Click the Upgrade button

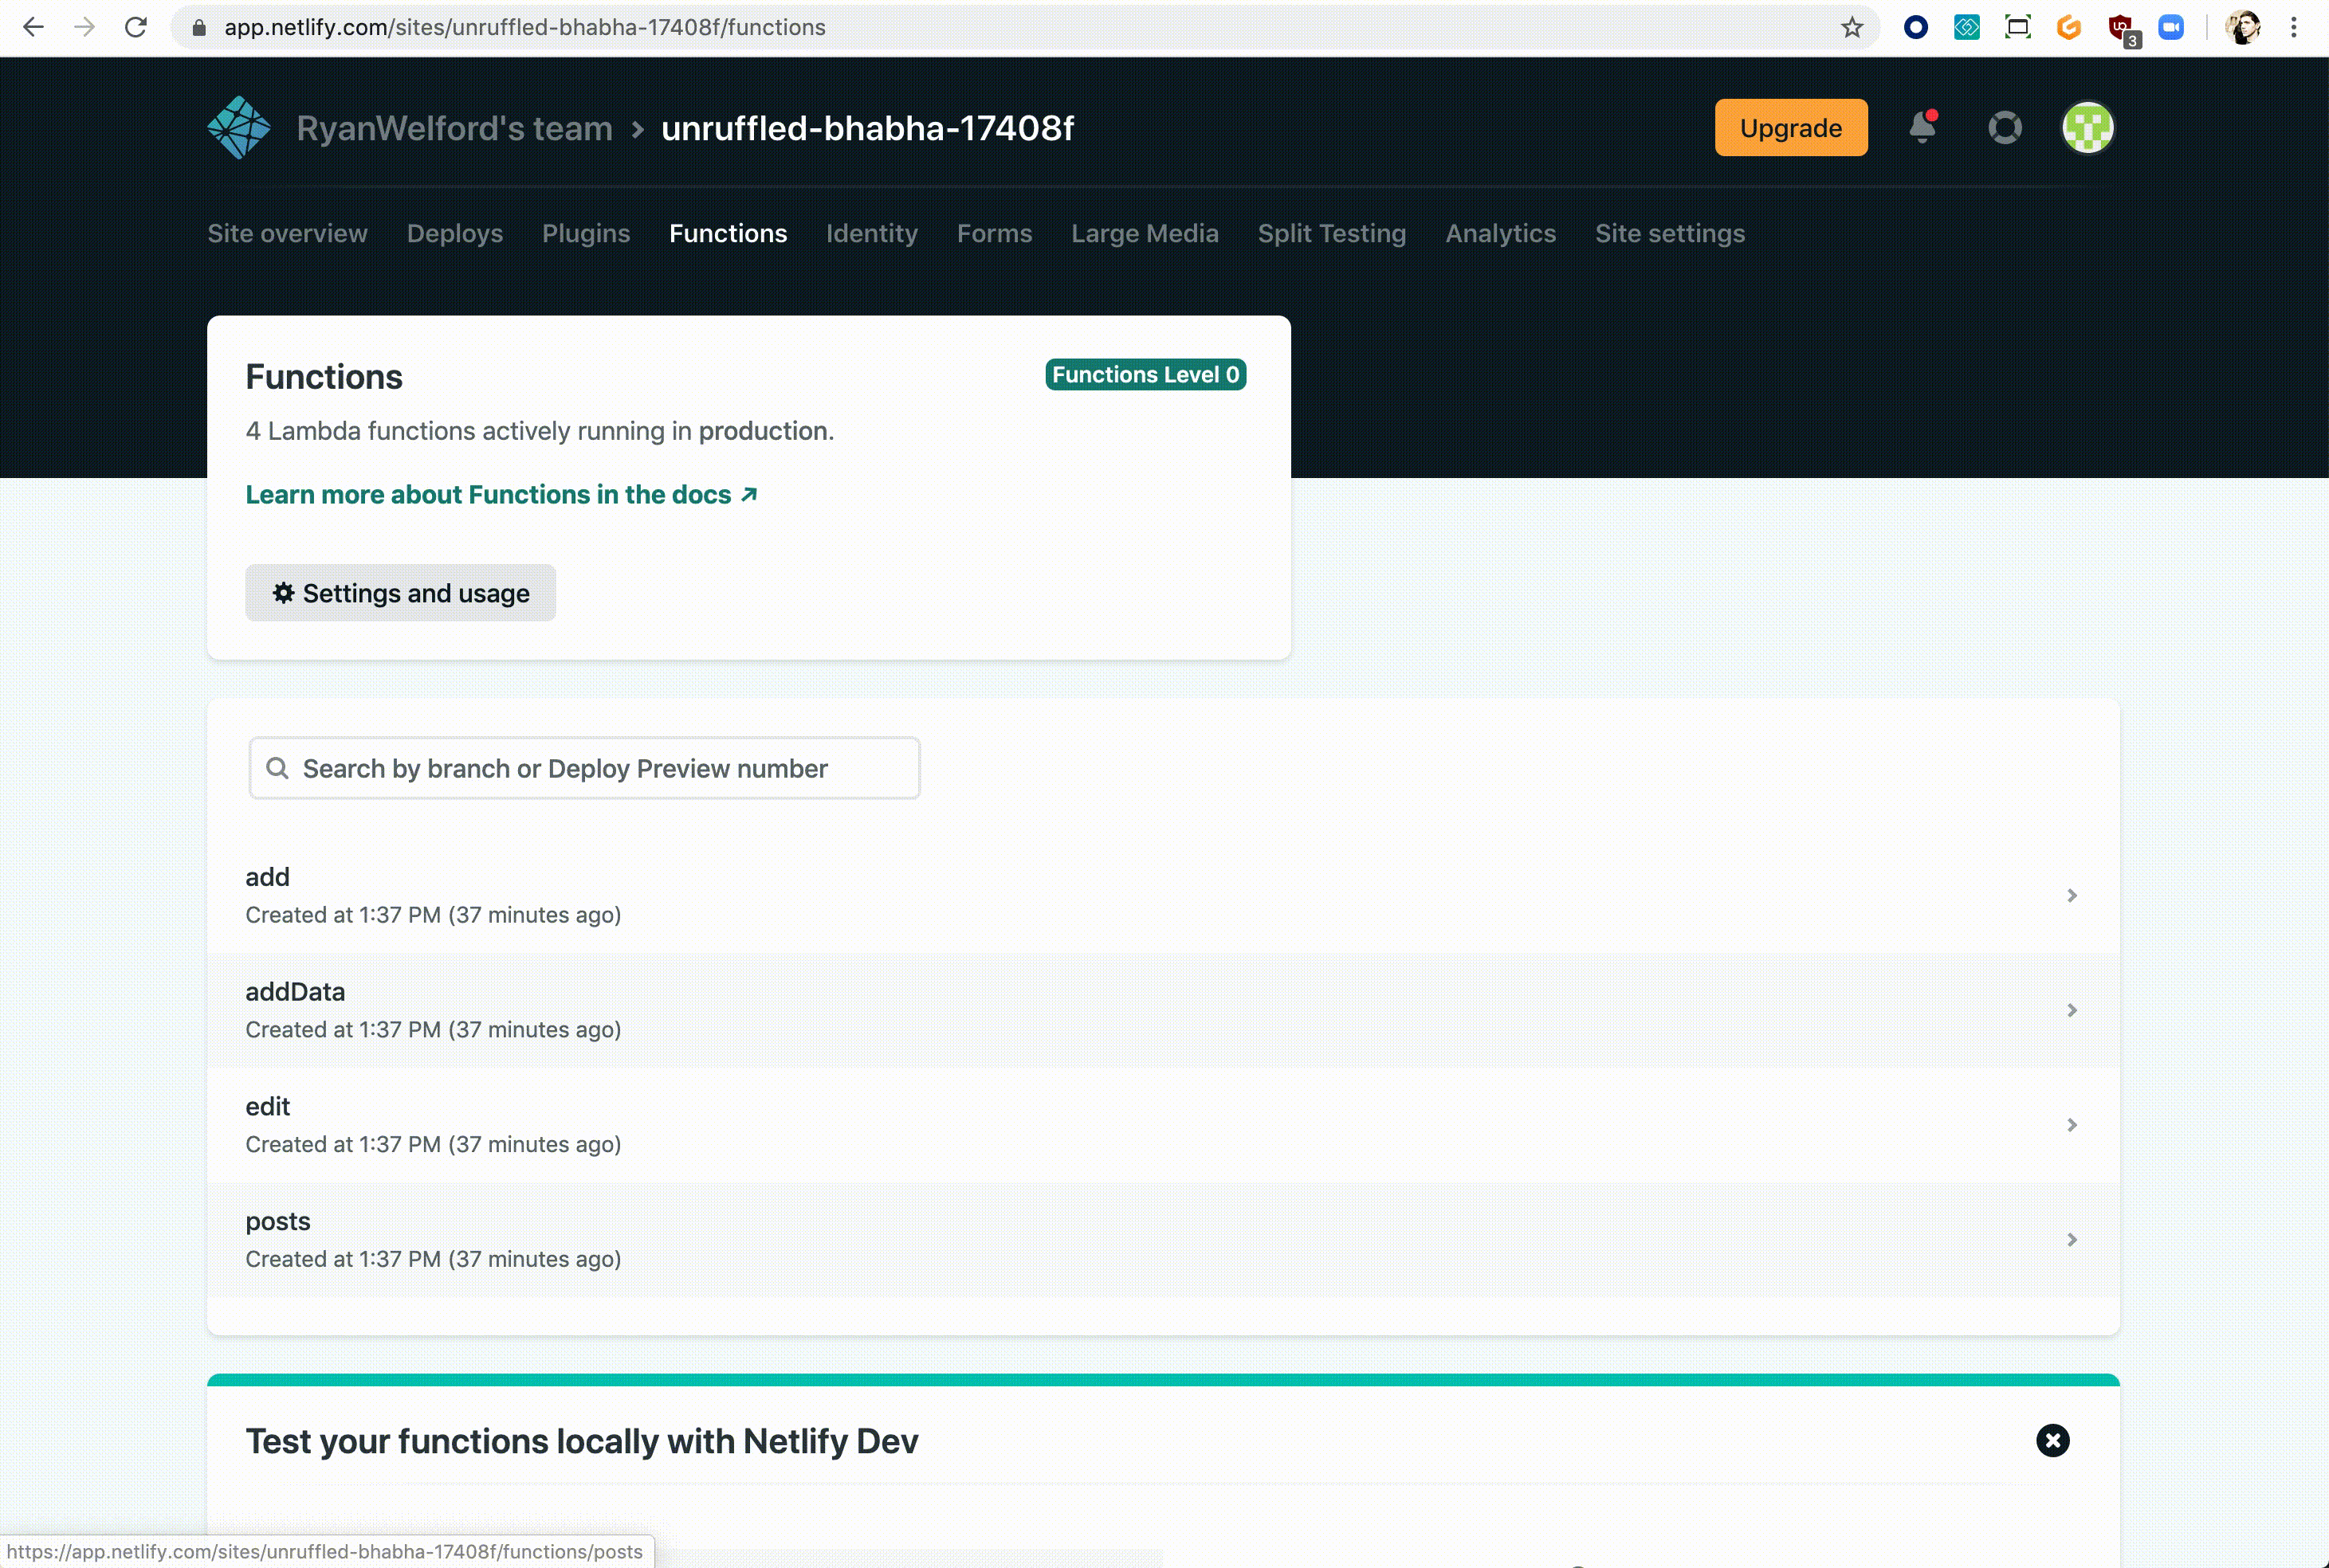click(1789, 128)
